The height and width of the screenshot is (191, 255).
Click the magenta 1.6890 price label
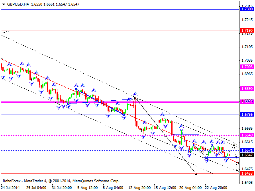click(247, 89)
